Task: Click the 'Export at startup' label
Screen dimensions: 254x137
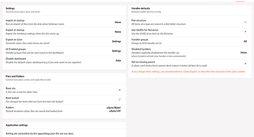Action: [15, 30]
